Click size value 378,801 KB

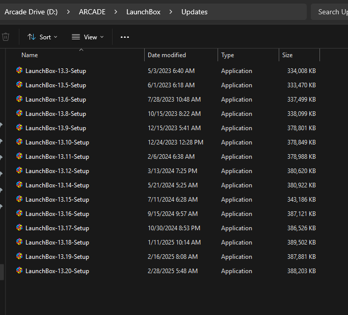click(302, 128)
